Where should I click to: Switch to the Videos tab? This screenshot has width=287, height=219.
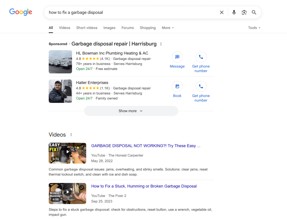65,28
